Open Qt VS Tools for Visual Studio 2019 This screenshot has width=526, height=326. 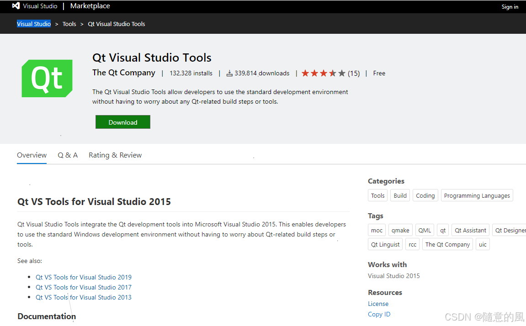pyautogui.click(x=84, y=277)
